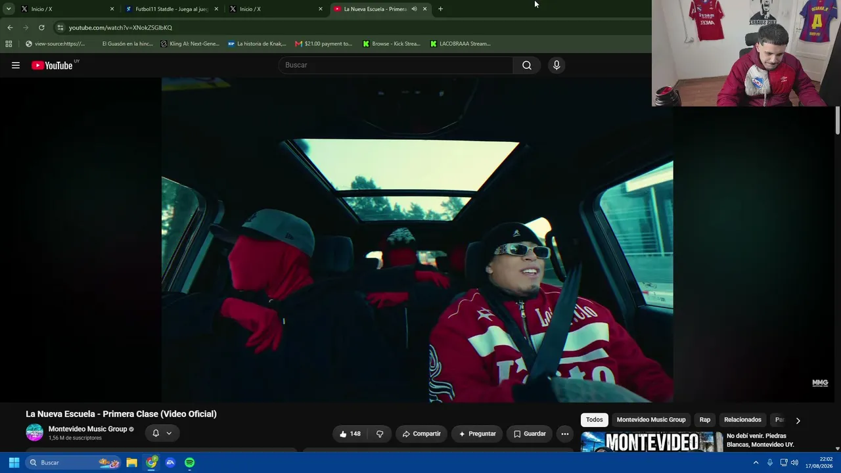Open the more actions ellipsis menu
The height and width of the screenshot is (473, 841).
pyautogui.click(x=564, y=434)
